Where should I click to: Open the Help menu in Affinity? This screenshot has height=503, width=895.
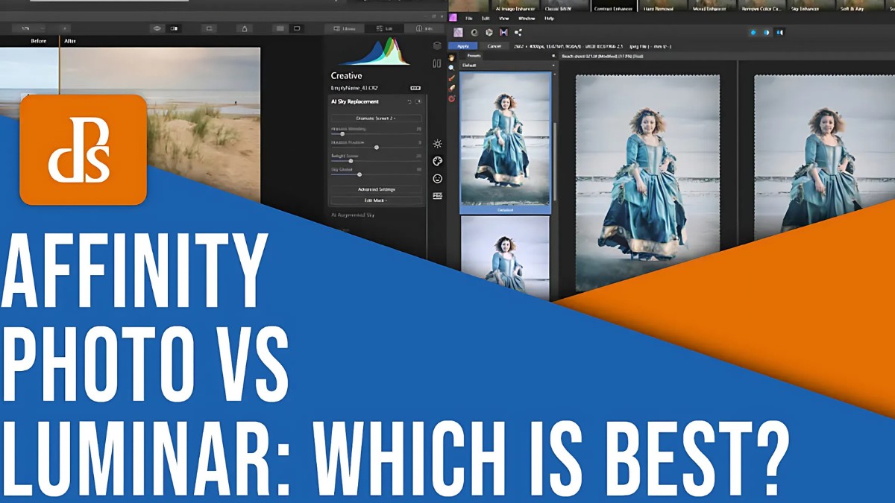tap(550, 17)
